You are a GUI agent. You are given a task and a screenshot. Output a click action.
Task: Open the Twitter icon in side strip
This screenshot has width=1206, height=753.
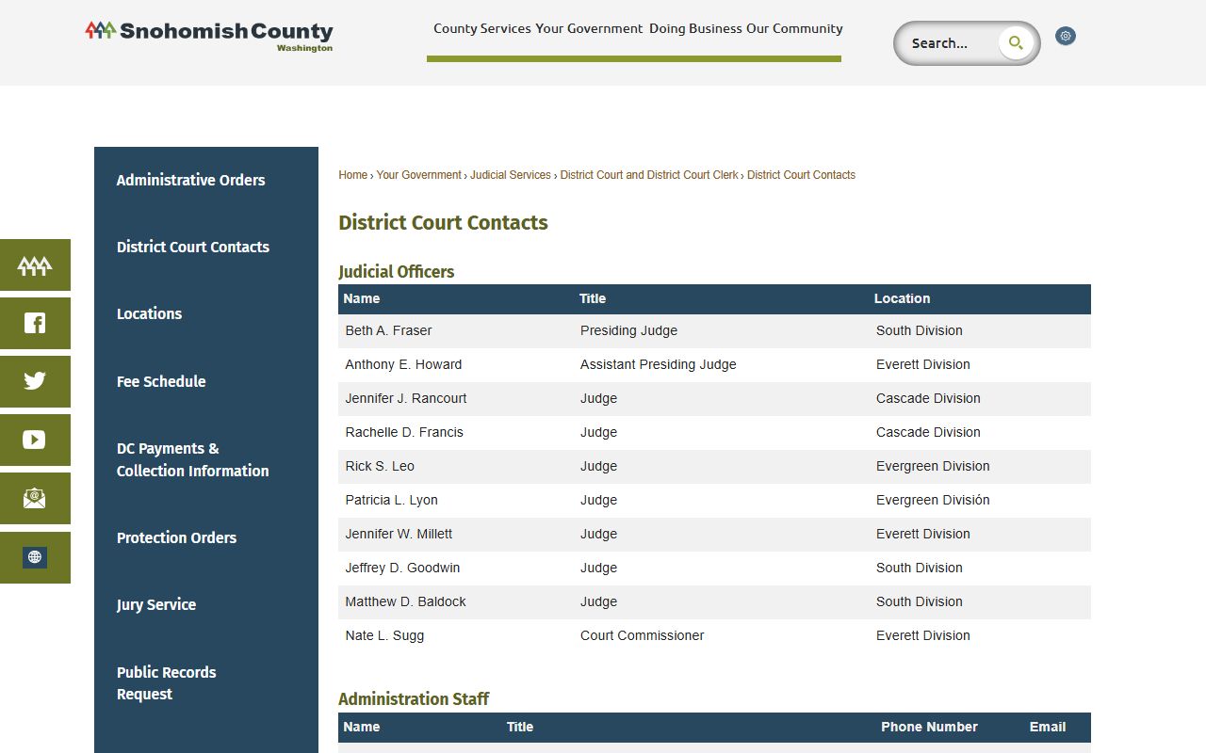[35, 382]
